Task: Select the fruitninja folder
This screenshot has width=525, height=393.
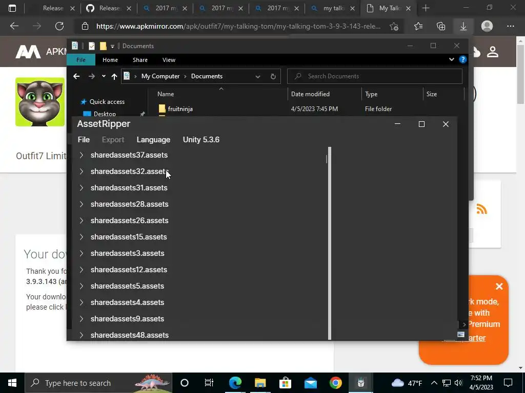Action: pyautogui.click(x=180, y=109)
